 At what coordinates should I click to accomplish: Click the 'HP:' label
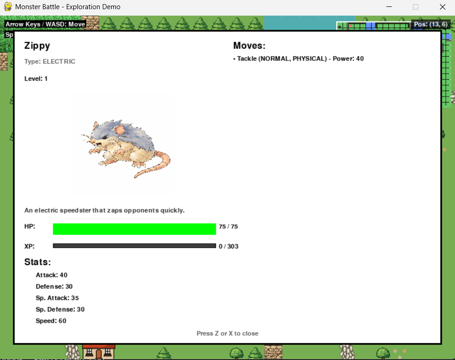coord(30,226)
